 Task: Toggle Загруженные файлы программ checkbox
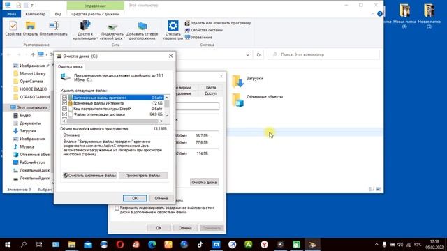64,98
